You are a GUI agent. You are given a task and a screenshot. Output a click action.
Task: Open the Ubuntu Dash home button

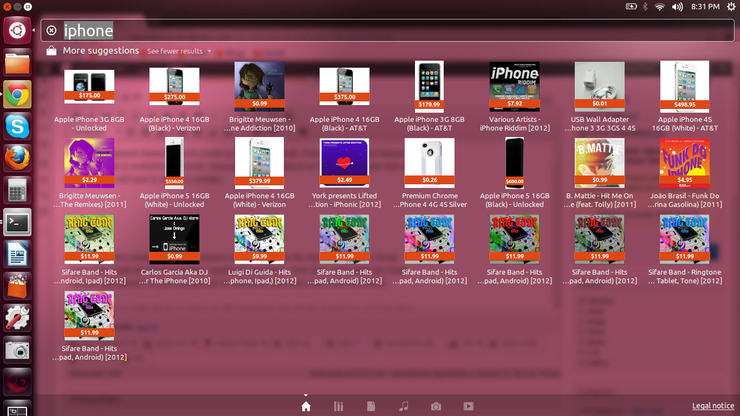tap(17, 30)
